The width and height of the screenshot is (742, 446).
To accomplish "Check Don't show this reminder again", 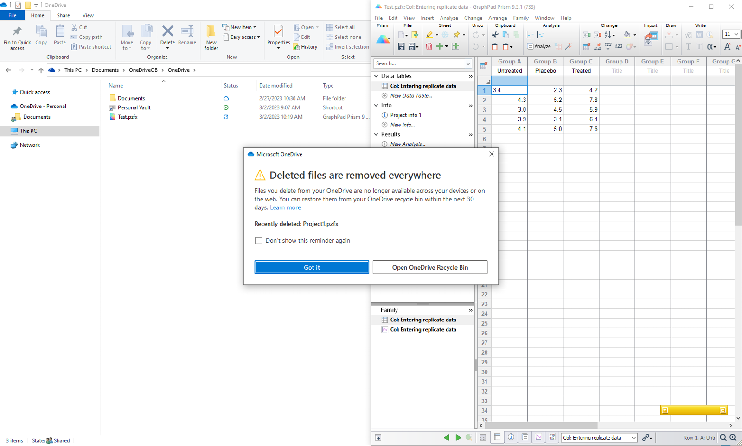I will 259,240.
